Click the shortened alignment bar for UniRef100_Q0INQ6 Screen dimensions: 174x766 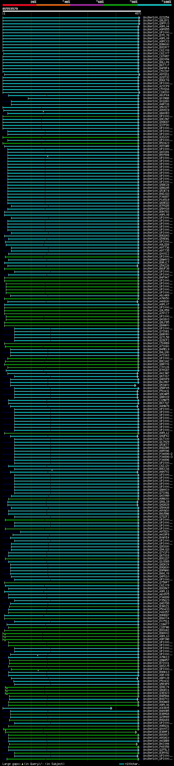click(83, 98)
